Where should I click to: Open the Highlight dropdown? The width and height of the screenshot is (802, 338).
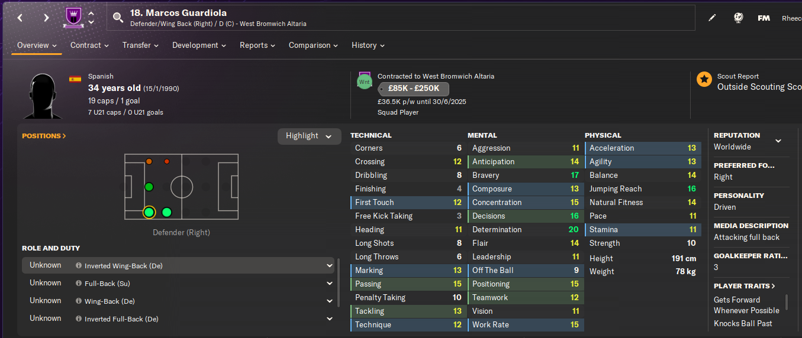[309, 136]
